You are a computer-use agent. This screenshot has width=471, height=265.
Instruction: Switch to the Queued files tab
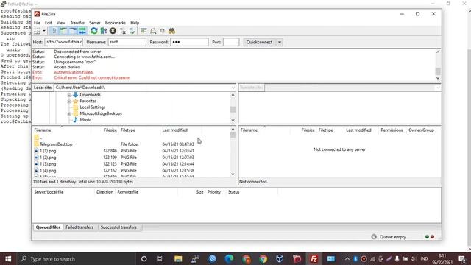tap(48, 227)
